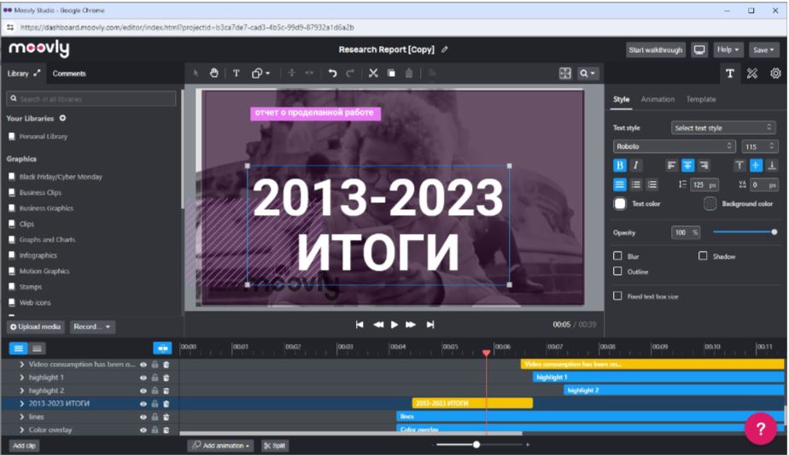
Task: Toggle the grid view icon
Action: [x=565, y=73]
